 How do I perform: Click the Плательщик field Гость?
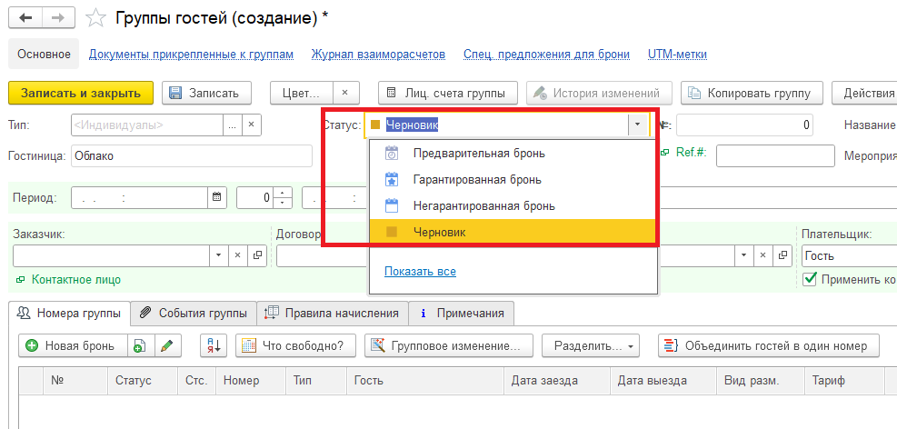(849, 255)
